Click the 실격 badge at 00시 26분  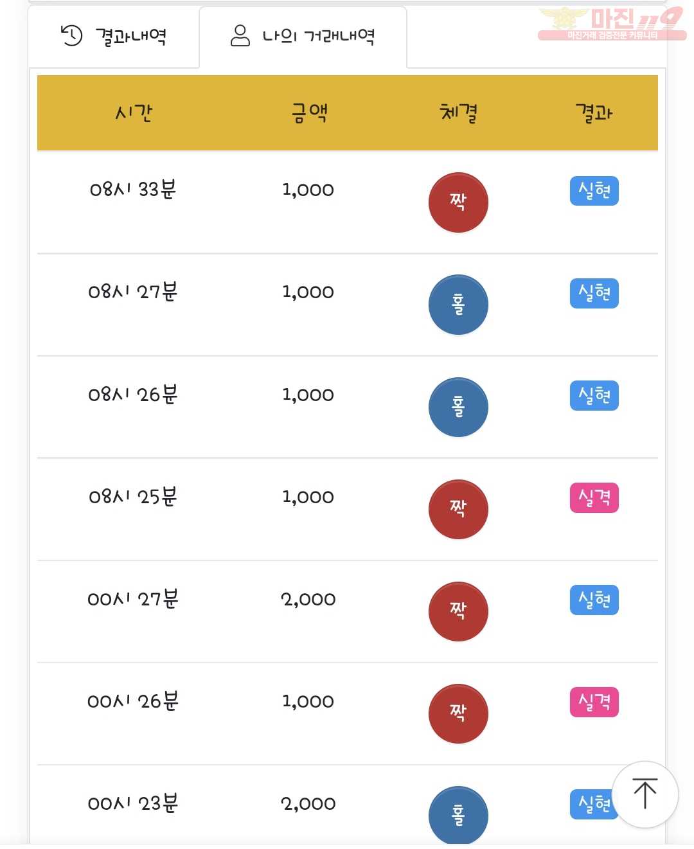(x=594, y=702)
